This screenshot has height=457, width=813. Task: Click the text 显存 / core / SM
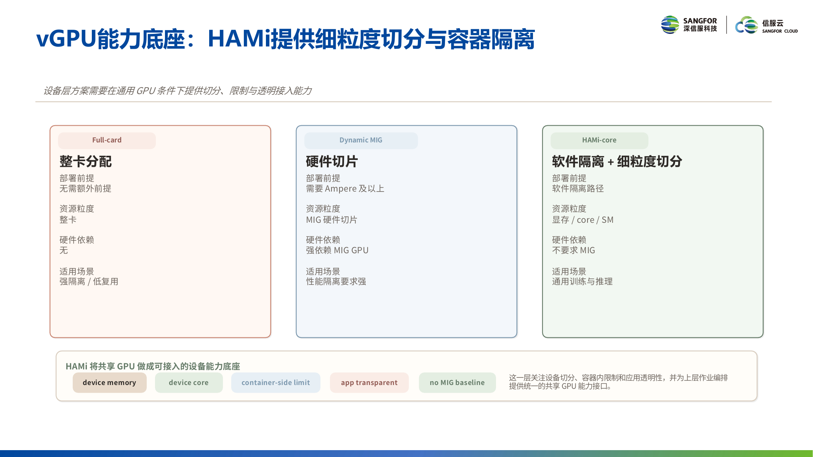coord(583,220)
